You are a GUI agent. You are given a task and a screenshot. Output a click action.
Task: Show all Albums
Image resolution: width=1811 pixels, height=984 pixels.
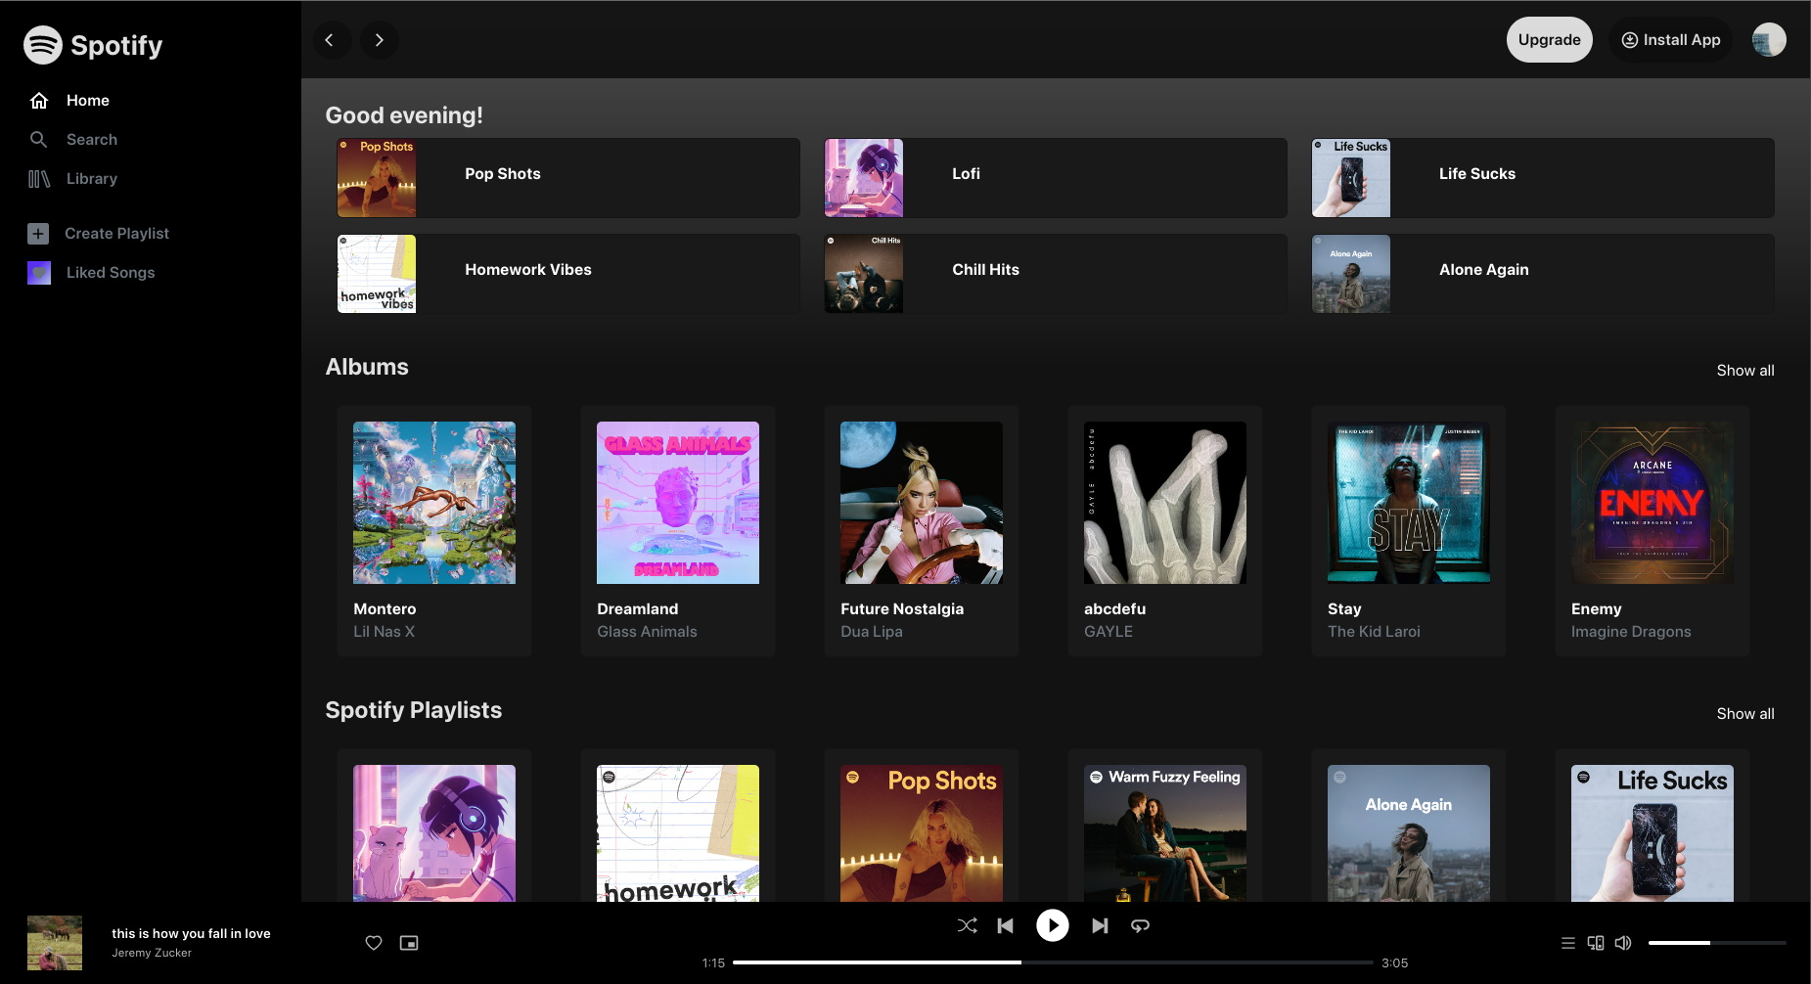point(1744,370)
